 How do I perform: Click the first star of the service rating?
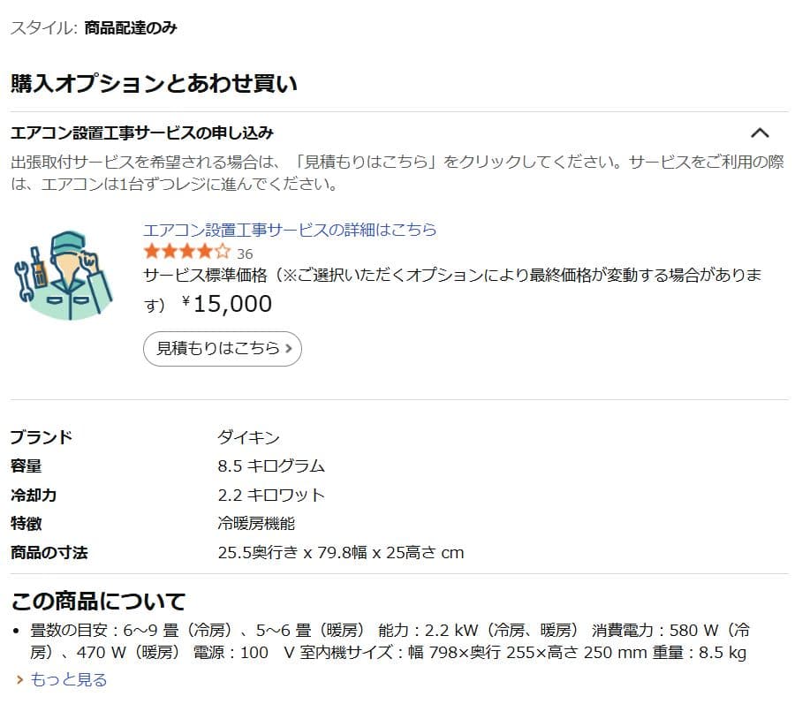(x=149, y=251)
